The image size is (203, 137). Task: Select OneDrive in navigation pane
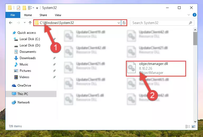24,86
